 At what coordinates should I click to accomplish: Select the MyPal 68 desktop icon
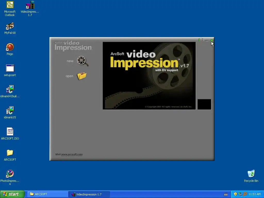pyautogui.click(x=10, y=28)
